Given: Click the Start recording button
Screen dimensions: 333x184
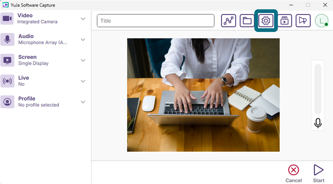Looking at the screenshot, I should click(318, 174).
